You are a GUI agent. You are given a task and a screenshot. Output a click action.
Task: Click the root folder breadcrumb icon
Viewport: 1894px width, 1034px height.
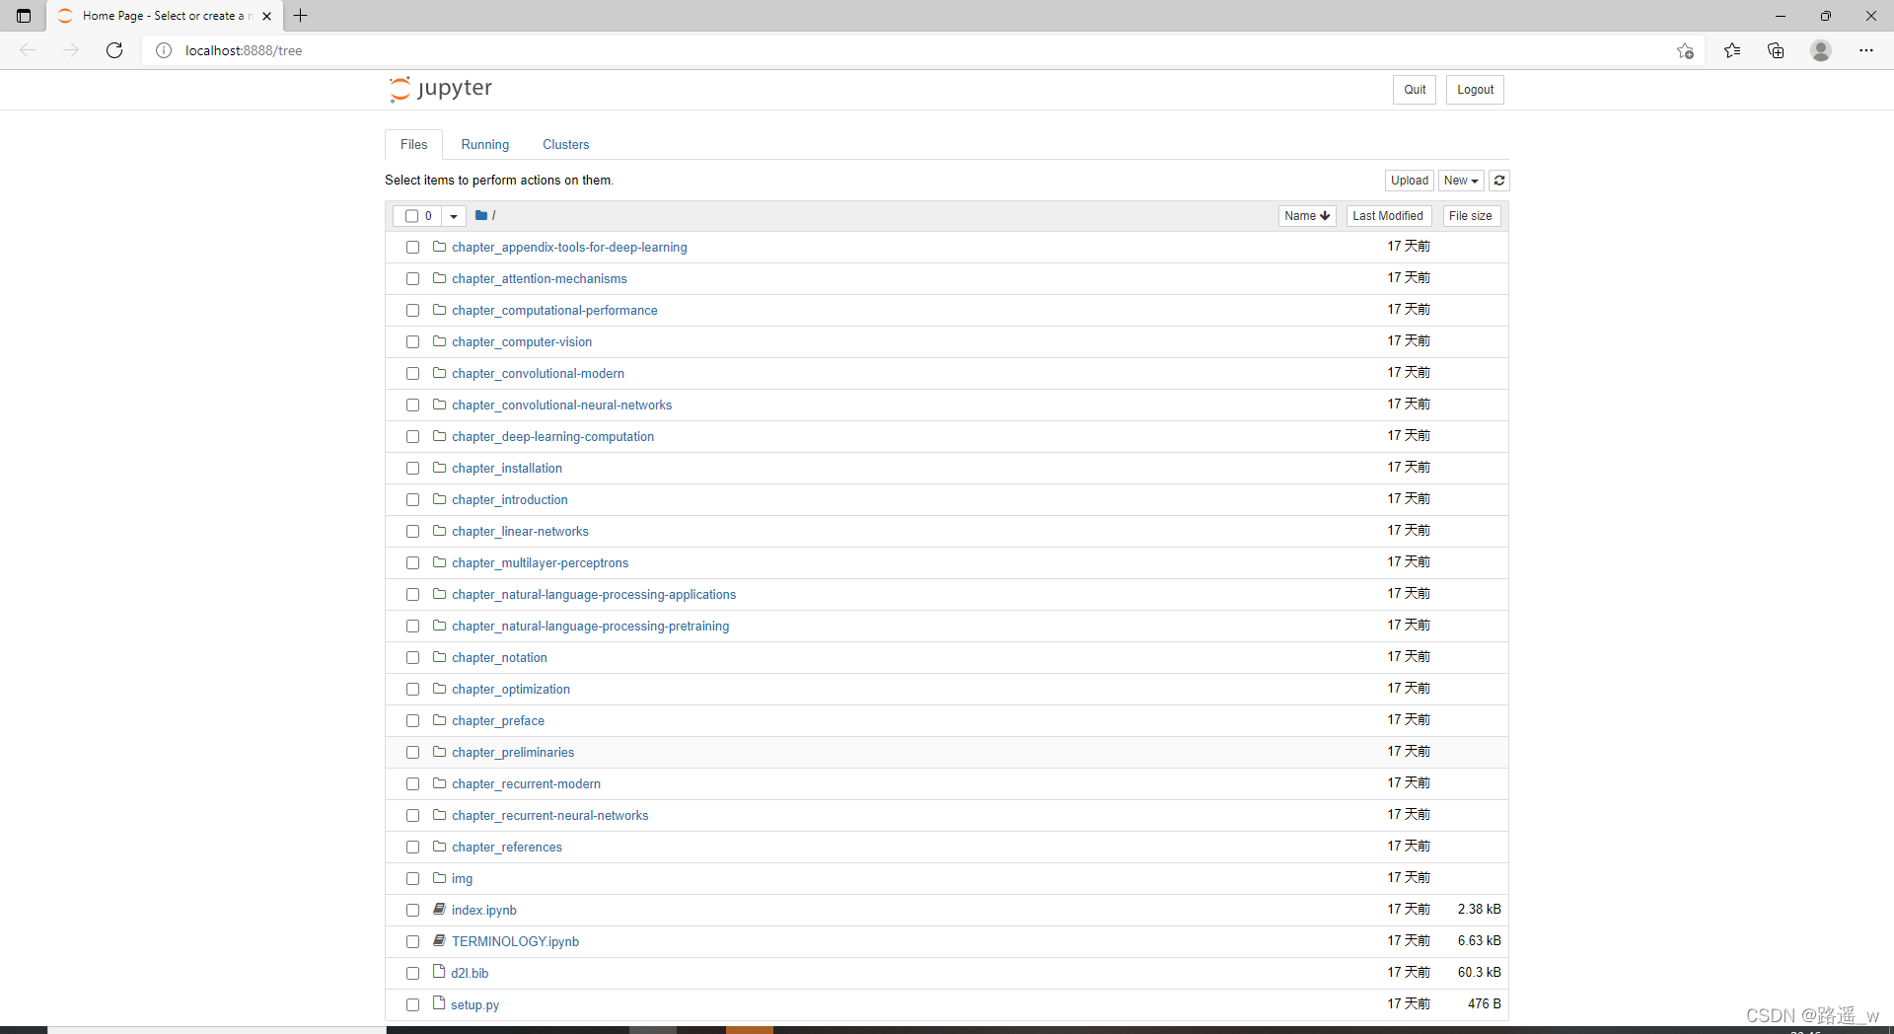[x=481, y=215]
